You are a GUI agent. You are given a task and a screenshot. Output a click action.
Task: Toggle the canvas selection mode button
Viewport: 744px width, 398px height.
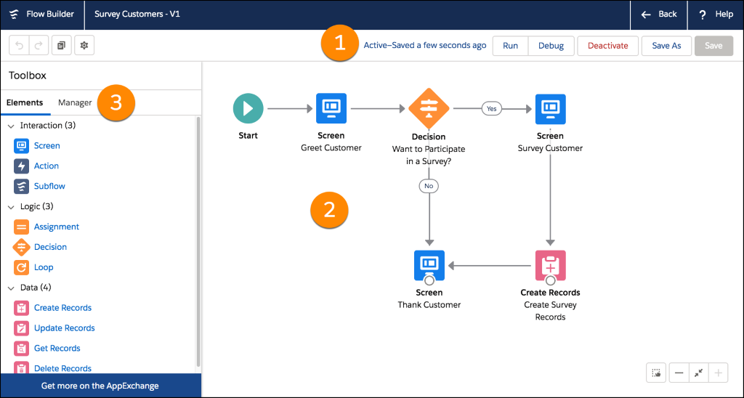point(655,373)
